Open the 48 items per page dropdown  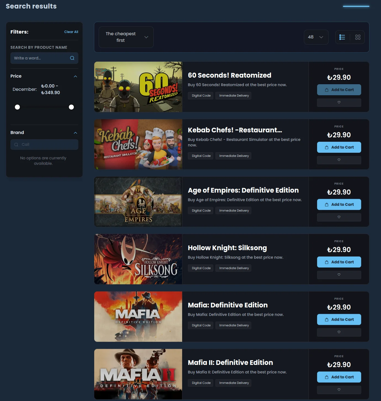316,37
